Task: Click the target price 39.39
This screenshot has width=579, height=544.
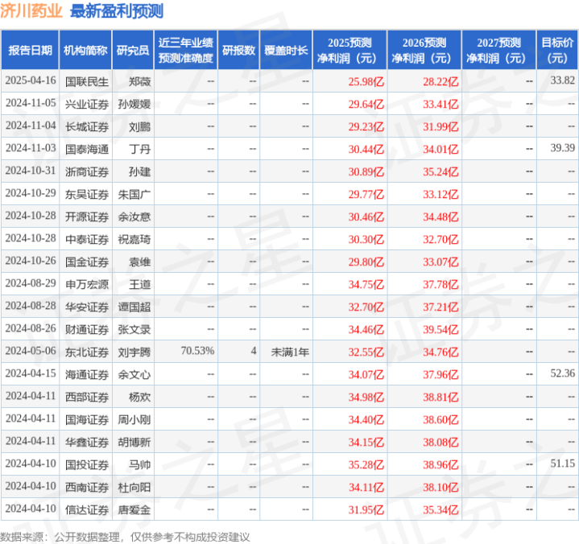Action: coord(562,148)
